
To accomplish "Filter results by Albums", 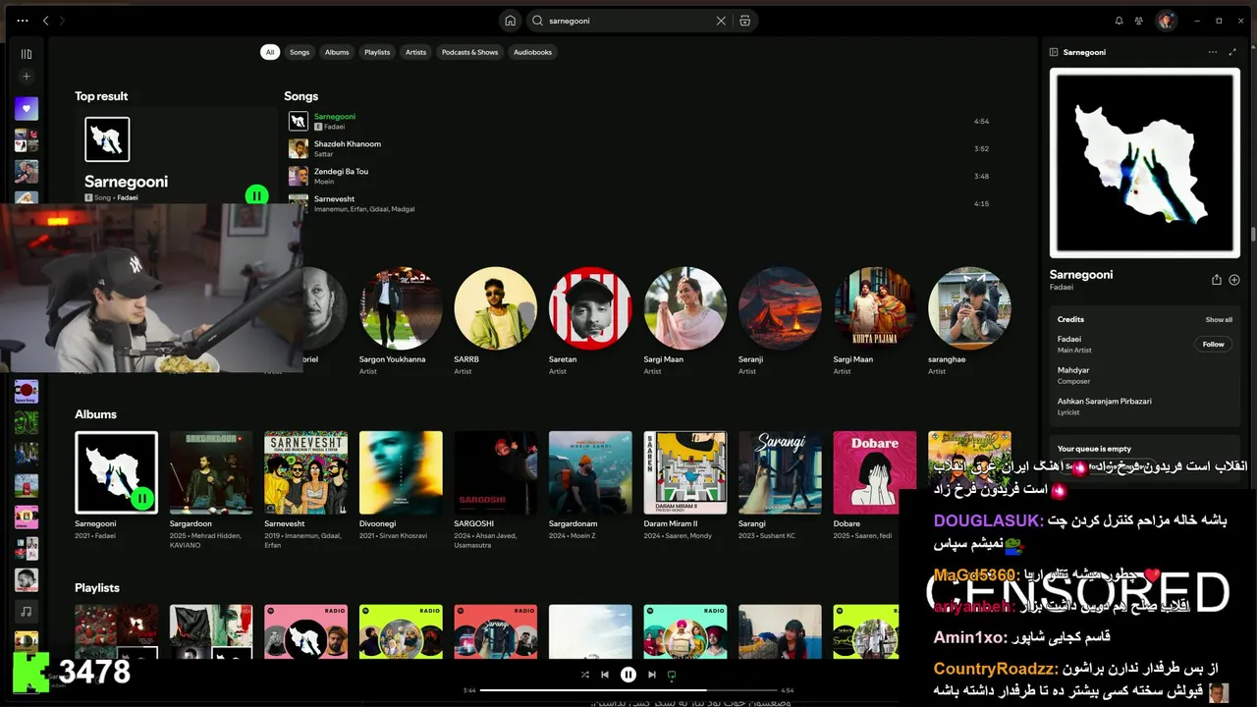I will click(337, 52).
